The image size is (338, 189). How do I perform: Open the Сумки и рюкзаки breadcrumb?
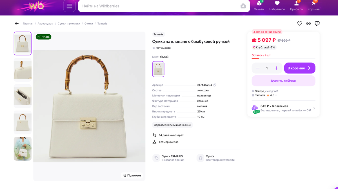tap(69, 24)
